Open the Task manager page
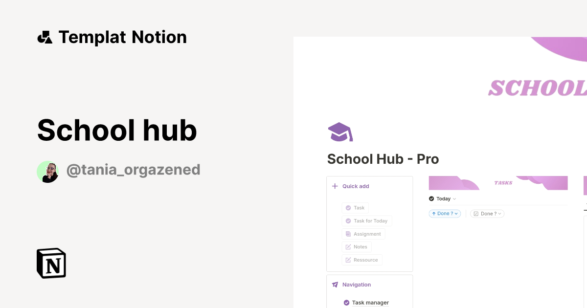587x308 pixels. (x=370, y=302)
